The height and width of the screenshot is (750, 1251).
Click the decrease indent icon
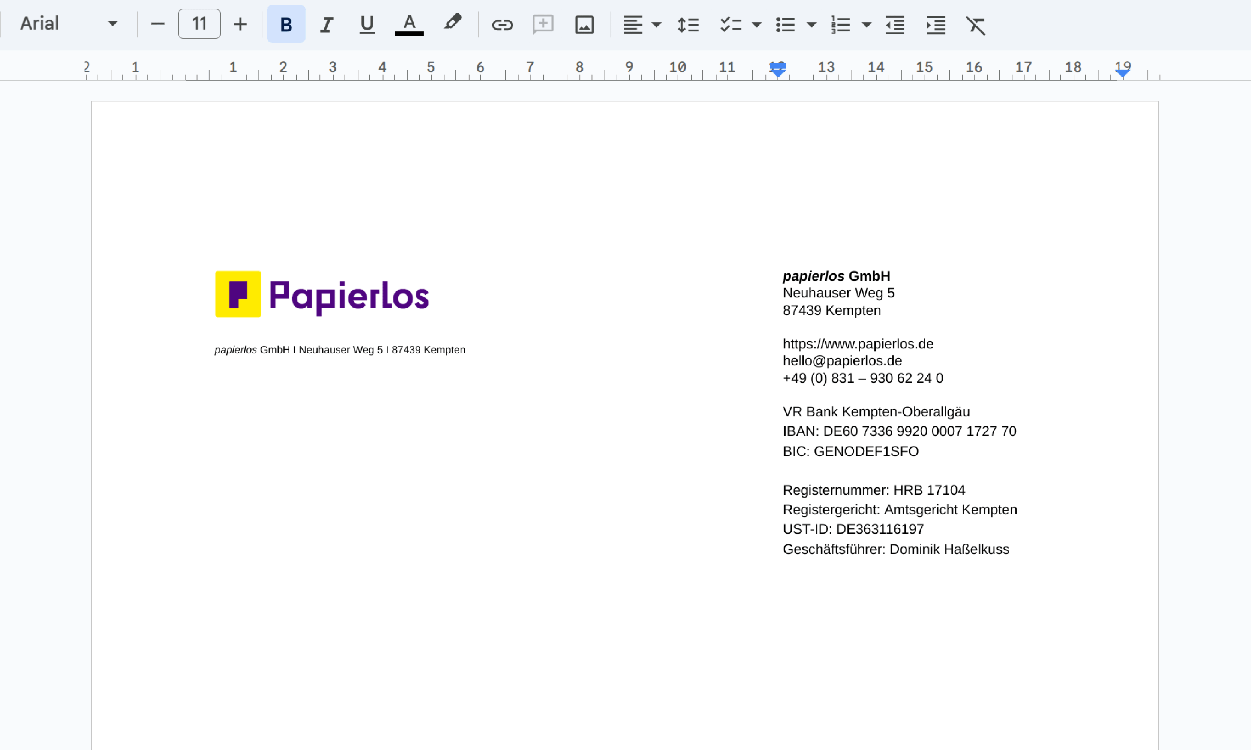point(895,24)
